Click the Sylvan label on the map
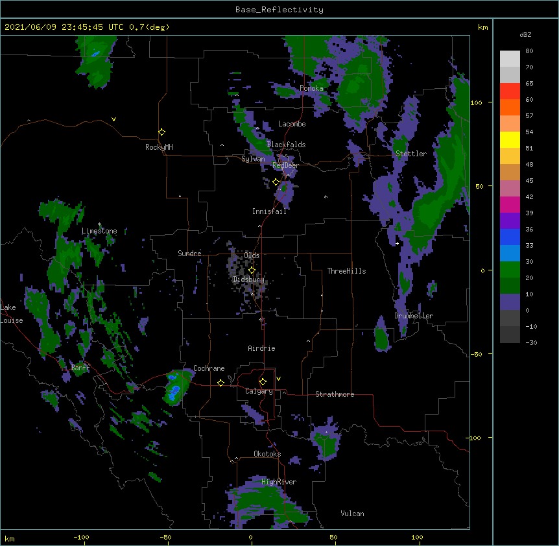Image resolution: width=559 pixels, height=546 pixels. click(253, 159)
